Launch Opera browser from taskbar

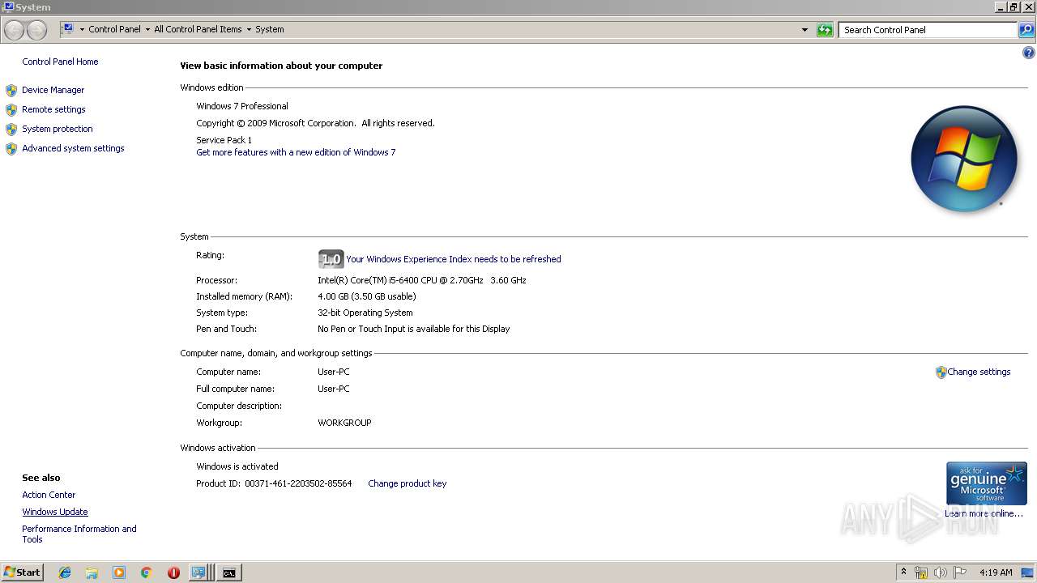(x=173, y=572)
